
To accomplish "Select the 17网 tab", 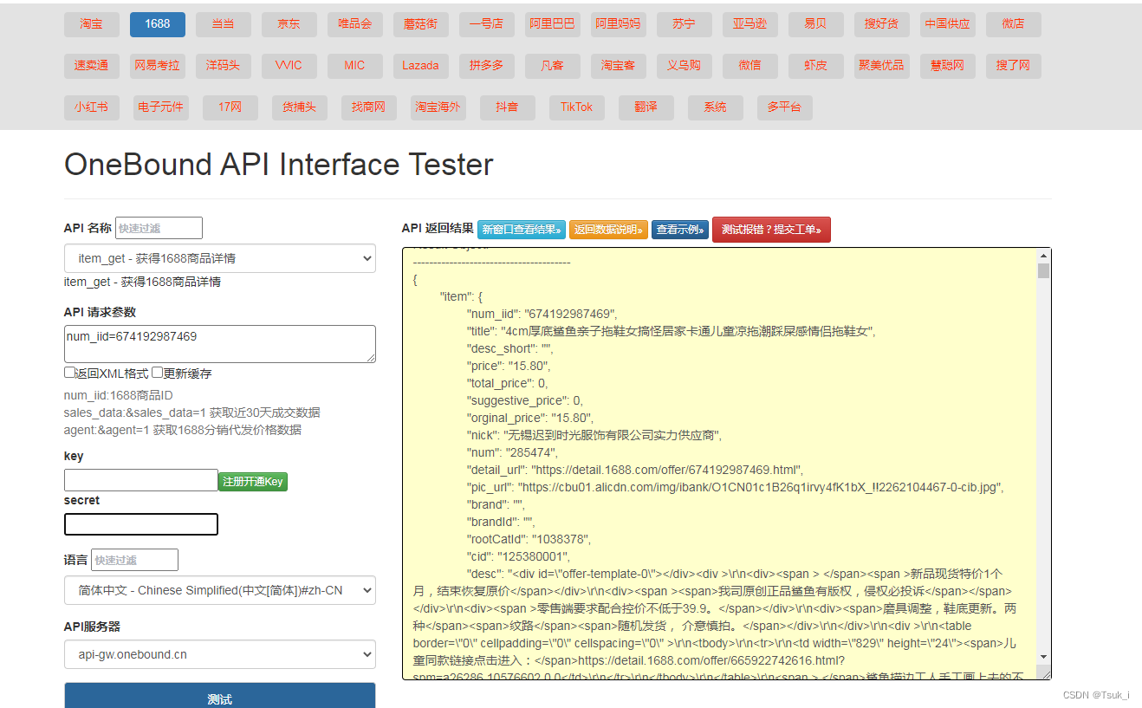I will pyautogui.click(x=230, y=107).
